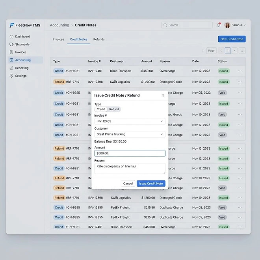Open Settings gear in the sidebar
260x260 pixels.
click(11, 76)
